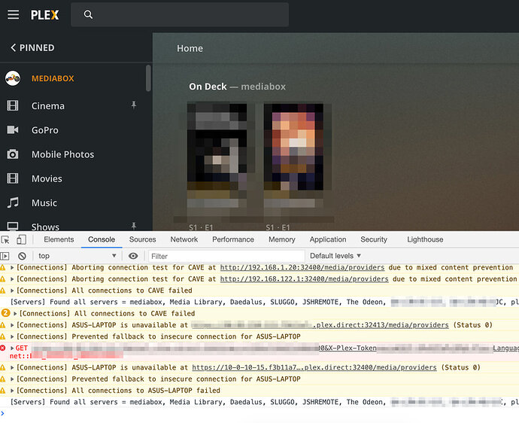Click the Movies film icon
The width and height of the screenshot is (519, 423).
click(x=13, y=178)
